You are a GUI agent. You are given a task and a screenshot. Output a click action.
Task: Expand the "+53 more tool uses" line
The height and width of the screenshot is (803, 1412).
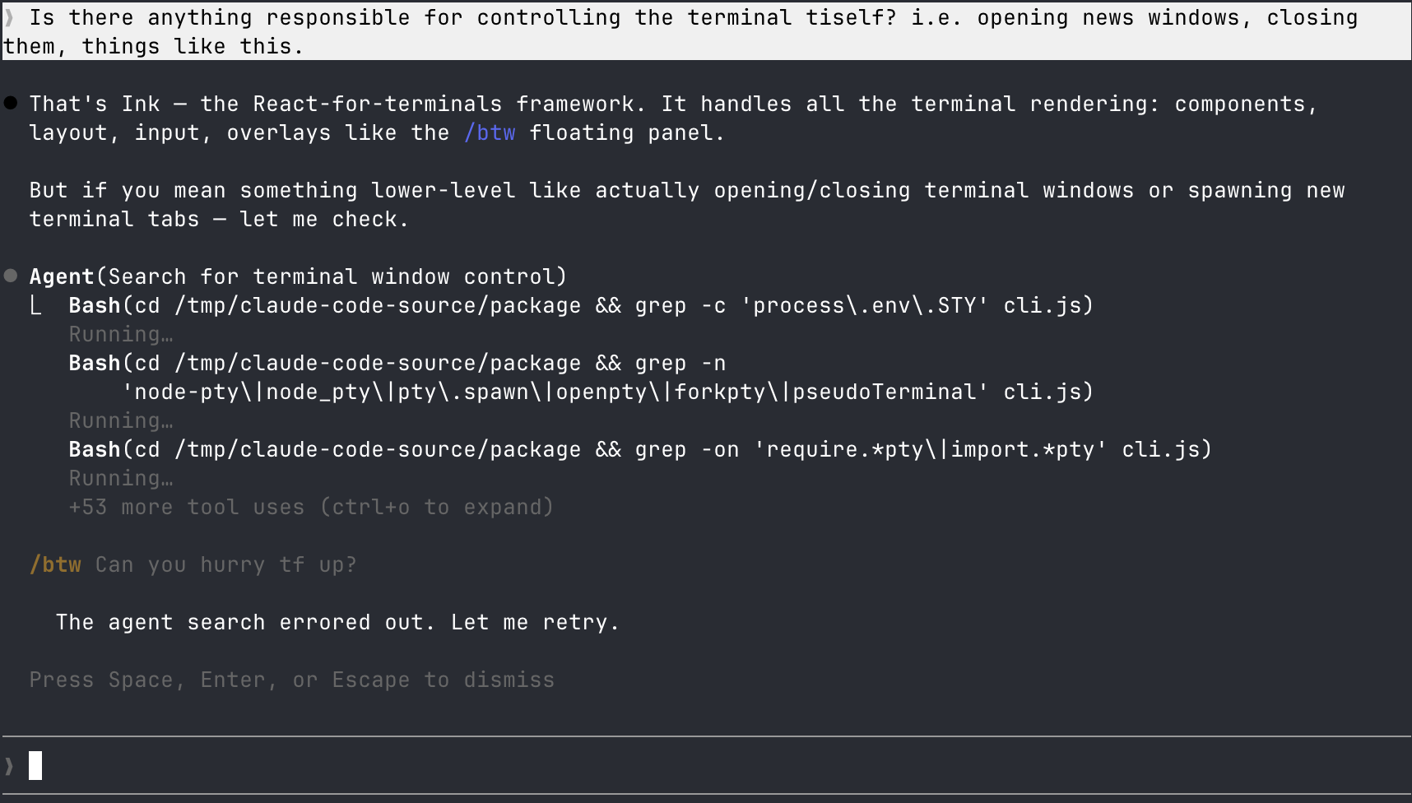pyautogui.click(x=311, y=507)
